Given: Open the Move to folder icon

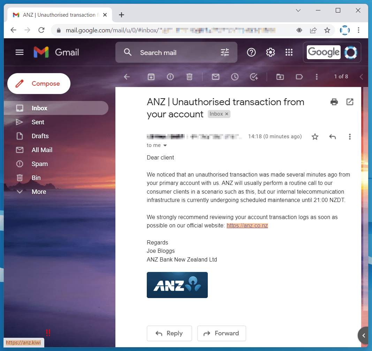Looking at the screenshot, I should tap(280, 77).
